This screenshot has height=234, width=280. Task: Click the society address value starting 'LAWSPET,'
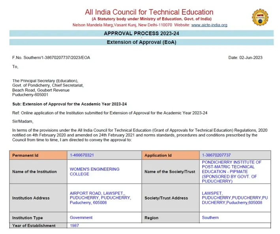(x=235, y=198)
